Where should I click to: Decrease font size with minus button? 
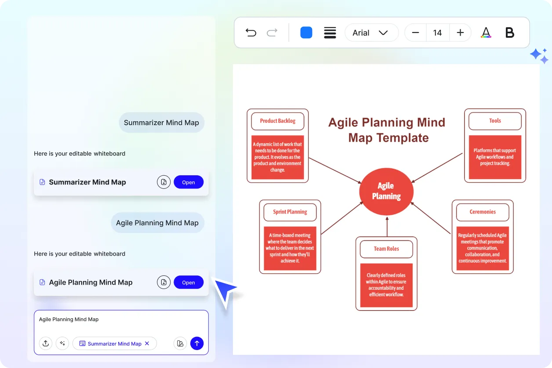pyautogui.click(x=415, y=32)
